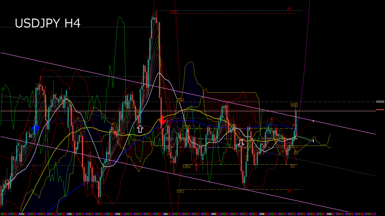Click the solid blue up arrow marker
The height and width of the screenshot is (216, 385).
pos(36,129)
